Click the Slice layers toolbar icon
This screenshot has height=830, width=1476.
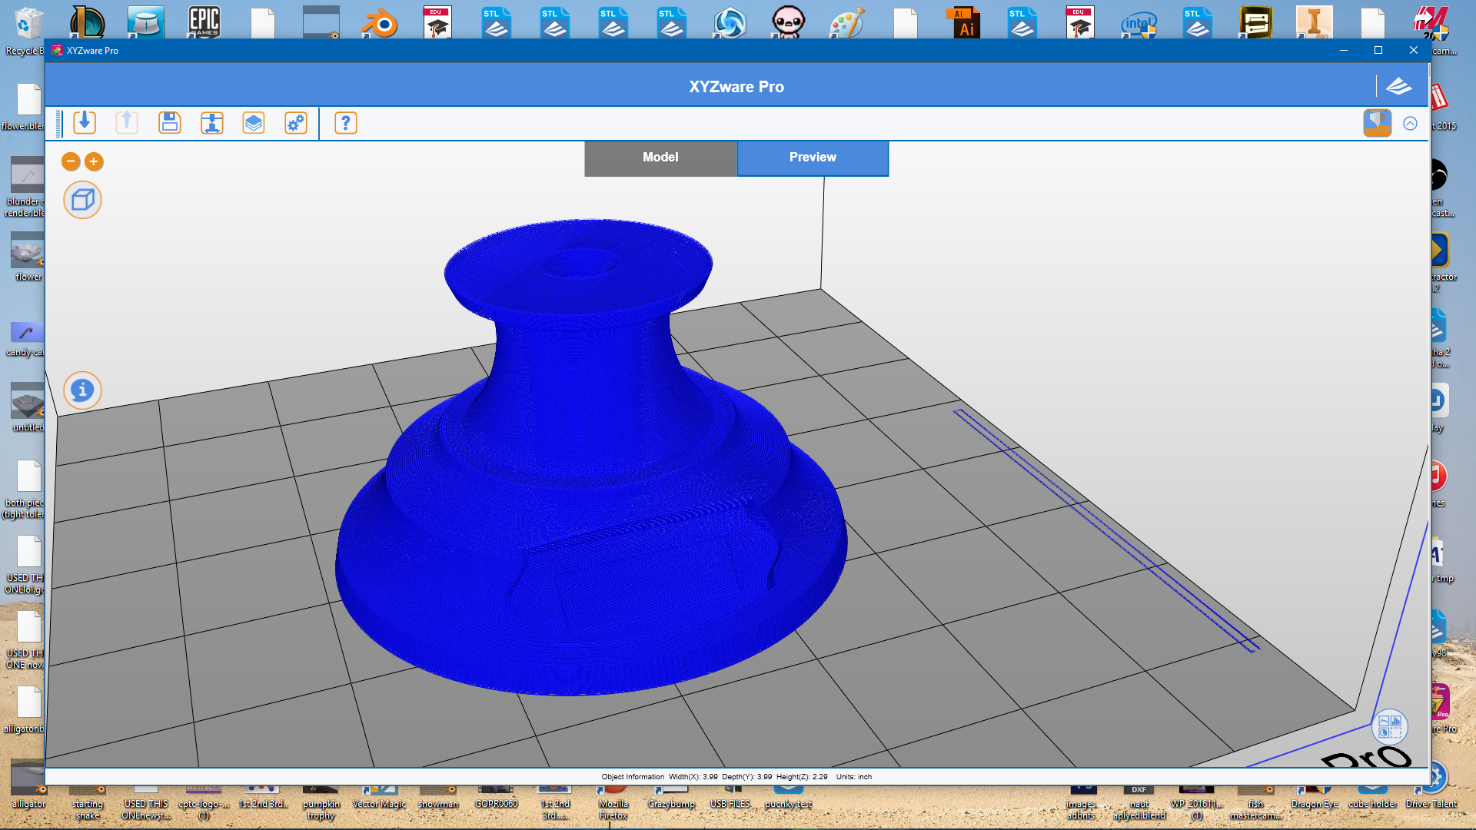[254, 123]
